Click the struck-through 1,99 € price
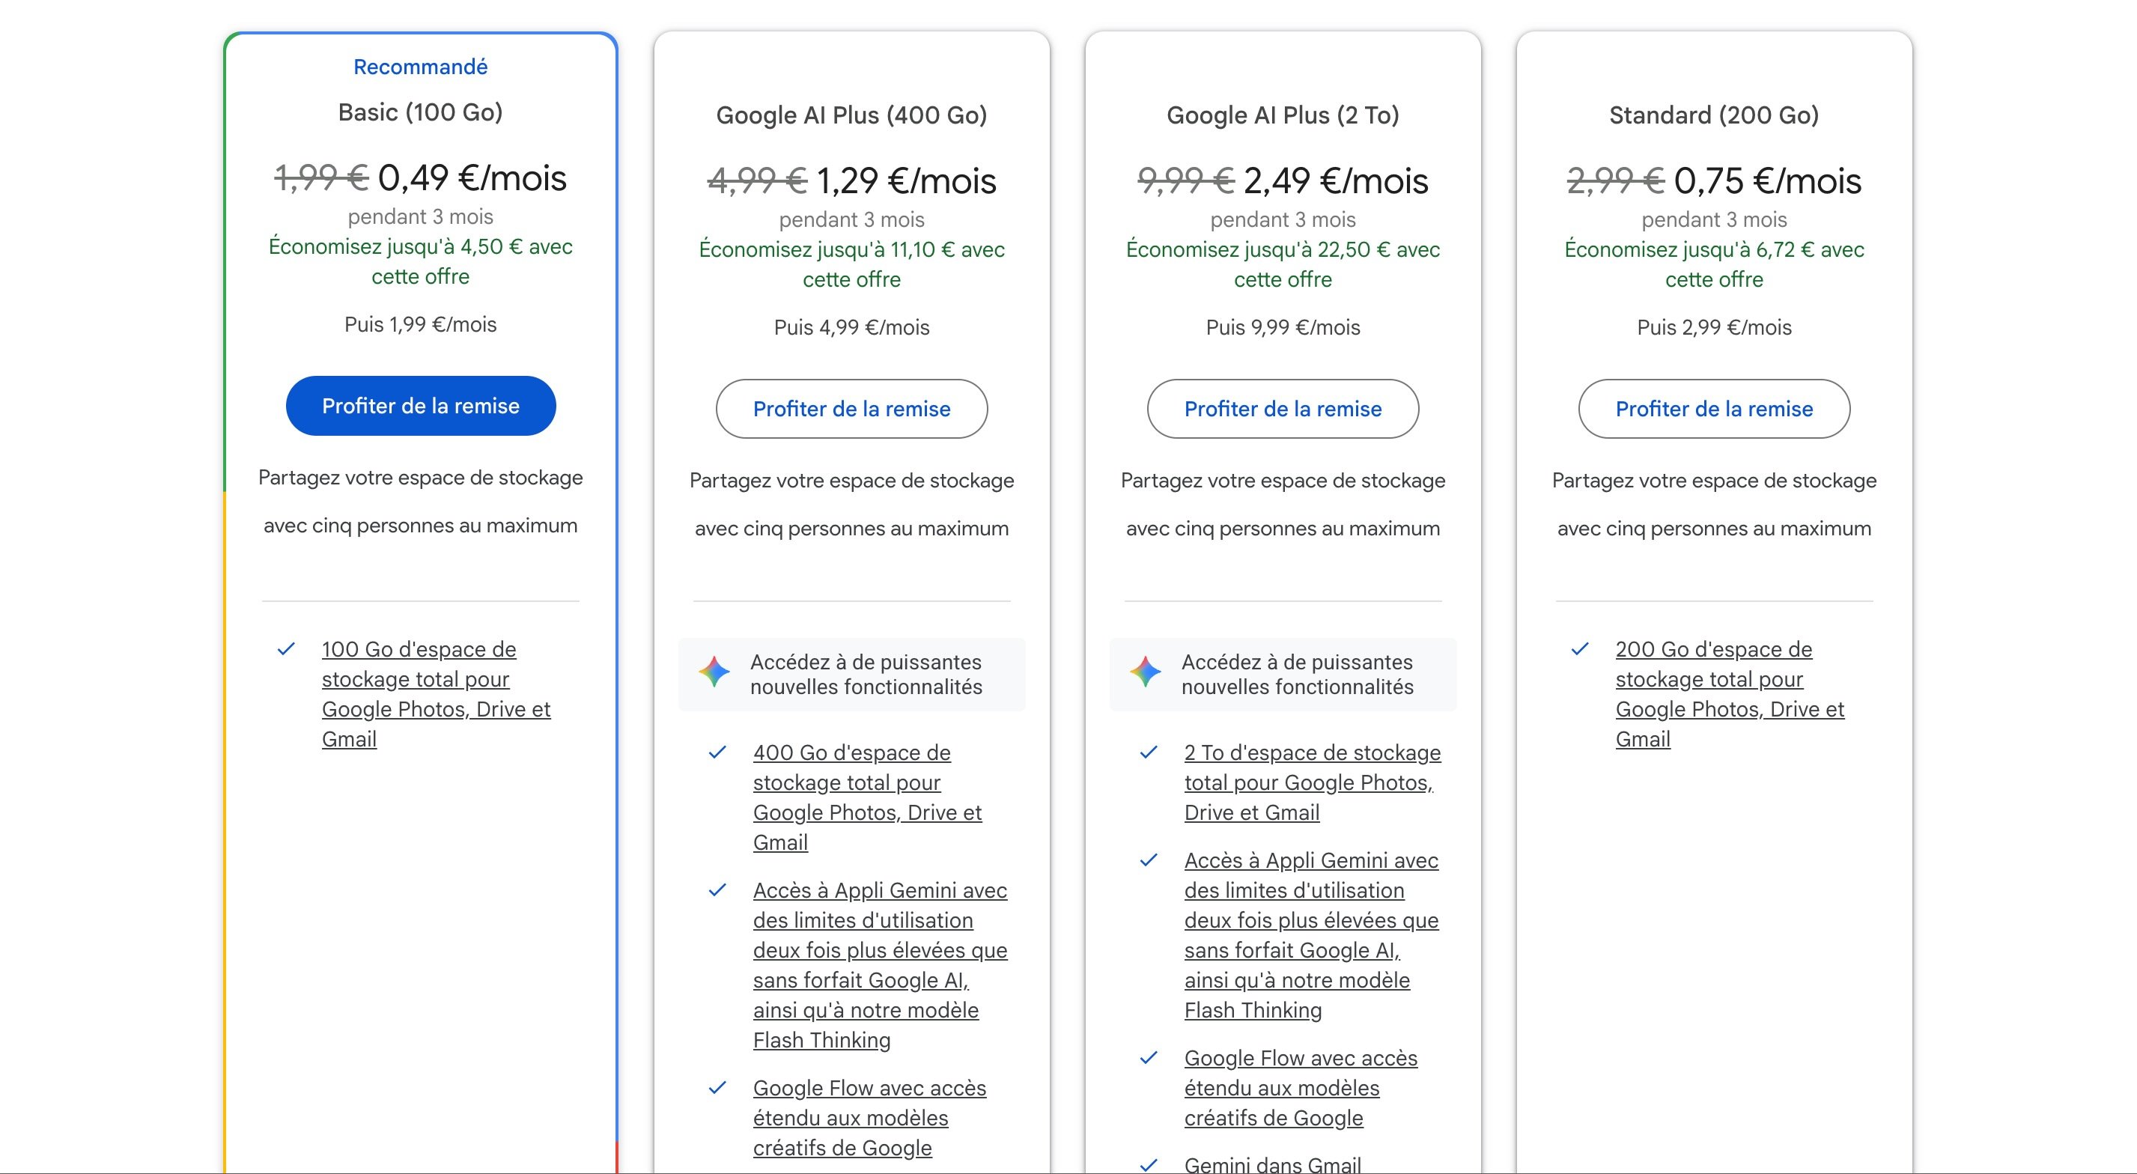The width and height of the screenshot is (2137, 1174). pos(321,177)
